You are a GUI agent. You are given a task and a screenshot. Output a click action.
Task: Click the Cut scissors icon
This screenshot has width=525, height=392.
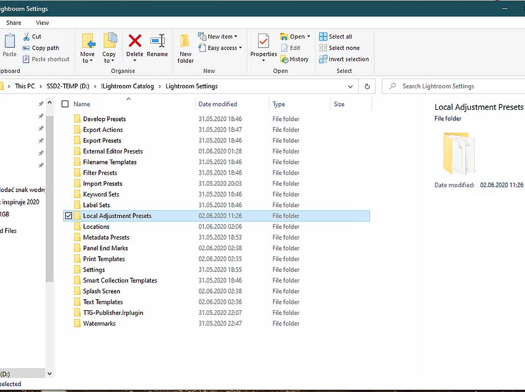pos(26,36)
